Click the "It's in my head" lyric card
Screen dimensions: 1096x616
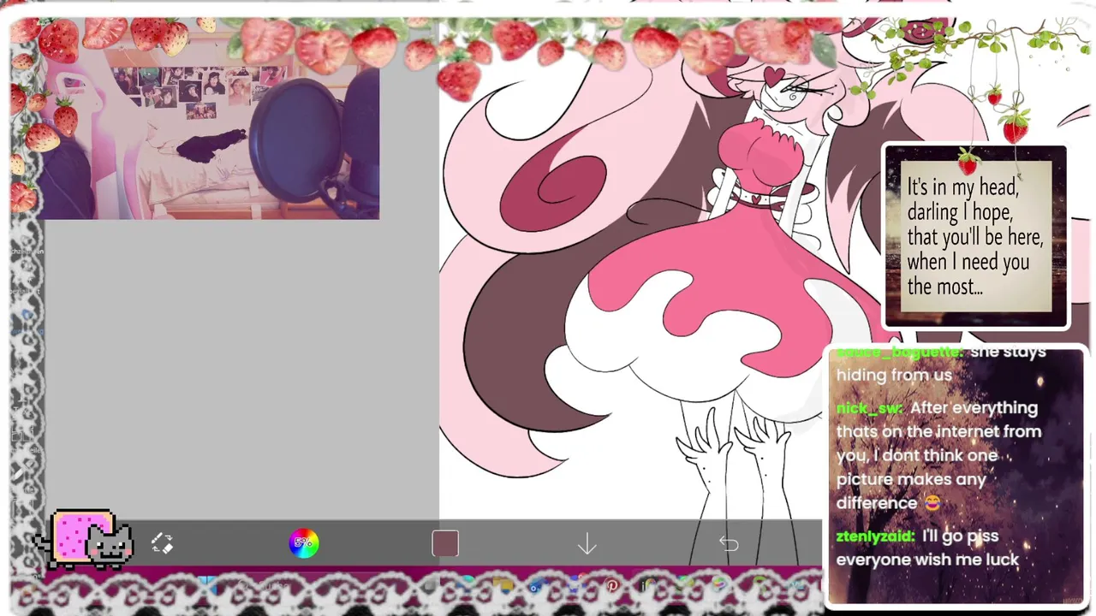pyautogui.click(x=976, y=237)
